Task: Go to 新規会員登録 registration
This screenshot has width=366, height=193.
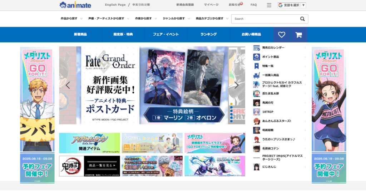Action: point(185,5)
